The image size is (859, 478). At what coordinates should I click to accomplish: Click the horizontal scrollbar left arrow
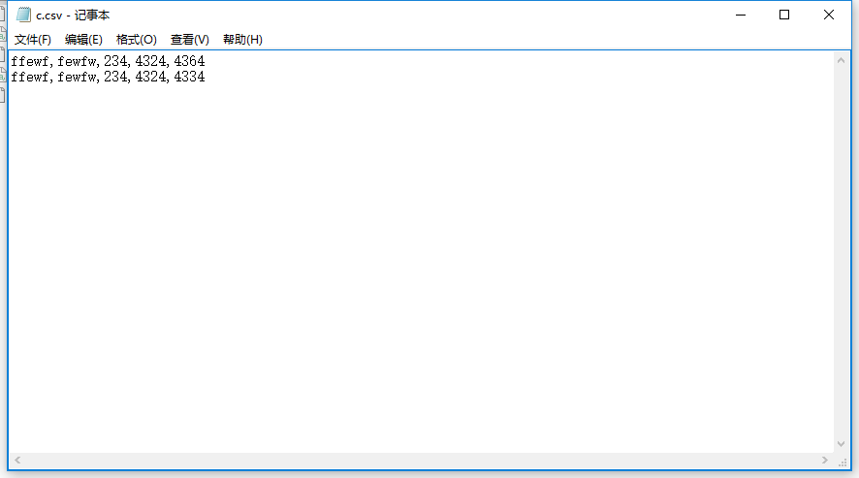pyautogui.click(x=17, y=461)
